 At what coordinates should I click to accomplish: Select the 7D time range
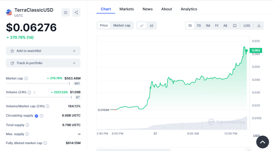(199, 26)
